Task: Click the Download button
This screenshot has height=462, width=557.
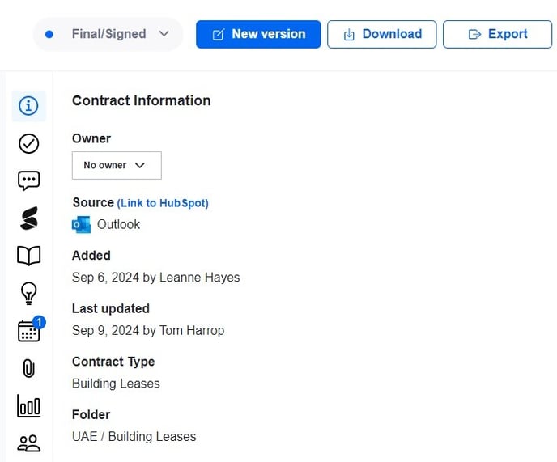Action: tap(383, 34)
